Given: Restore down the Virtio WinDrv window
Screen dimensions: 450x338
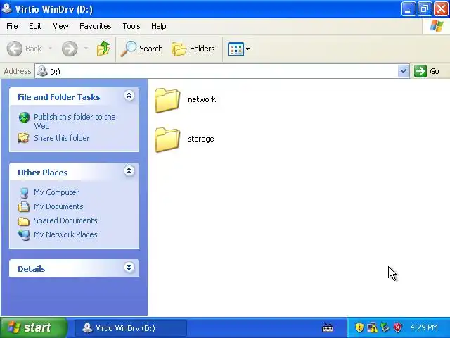Looking at the screenshot, I should (424, 9).
